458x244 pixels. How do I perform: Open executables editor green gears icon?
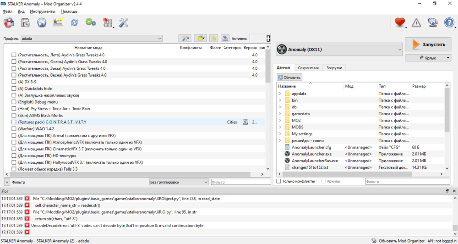coord(90,22)
